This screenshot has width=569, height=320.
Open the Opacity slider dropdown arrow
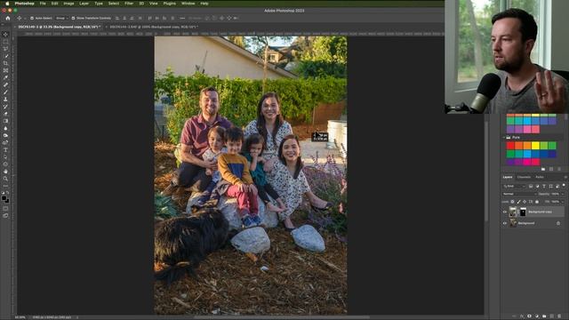[x=563, y=194]
